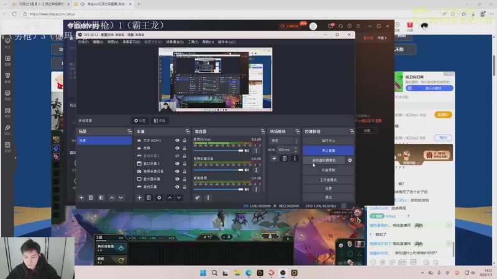Pop out the Sources dock panel icon
Screen dimensions: 497x279
(x=188, y=131)
